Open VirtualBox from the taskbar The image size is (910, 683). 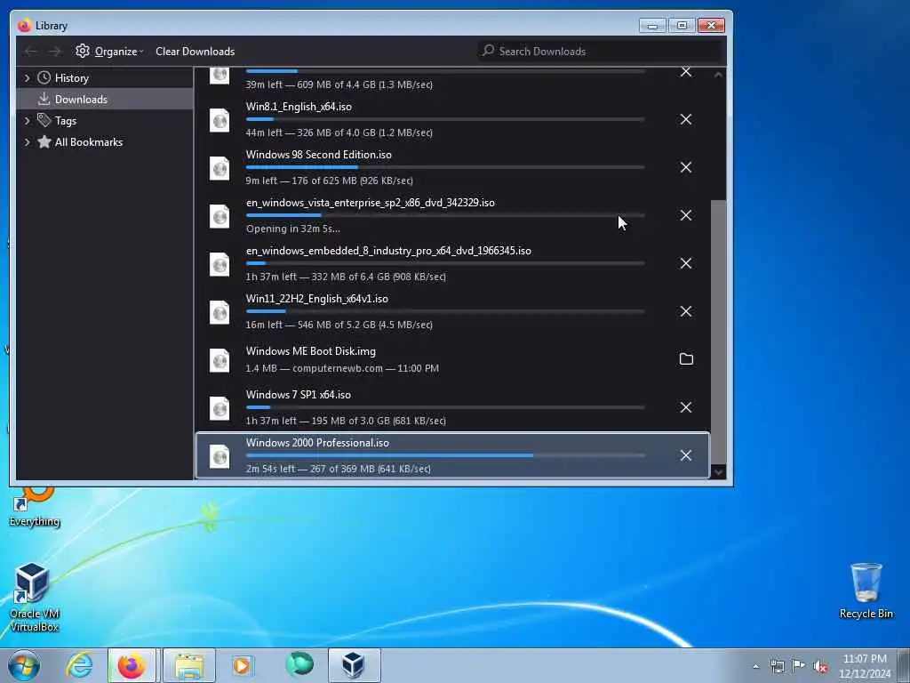[354, 665]
